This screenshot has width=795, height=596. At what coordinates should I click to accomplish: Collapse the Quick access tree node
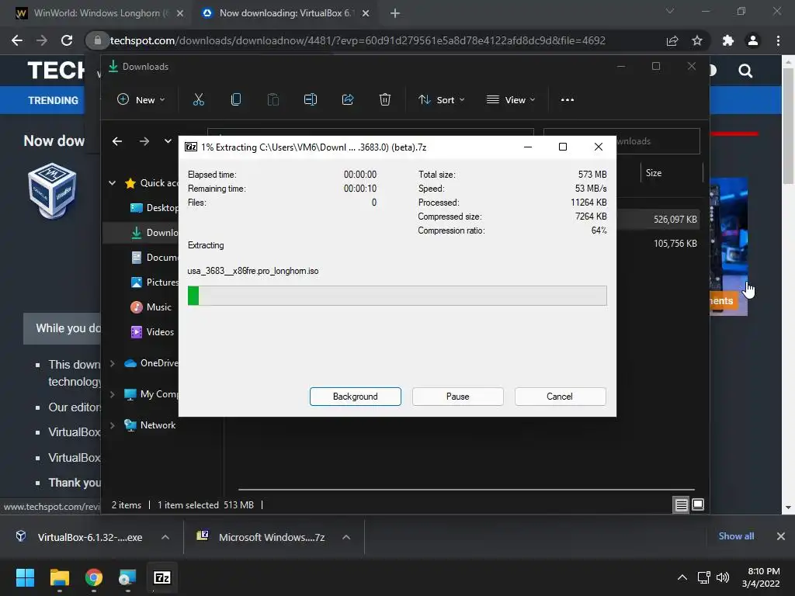[112, 183]
